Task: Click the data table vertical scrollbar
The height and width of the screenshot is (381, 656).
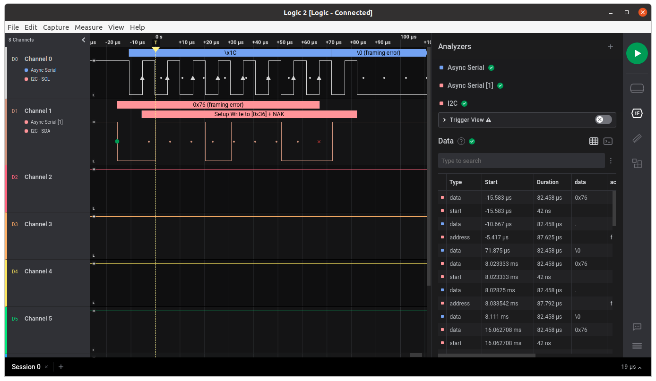Action: [x=614, y=208]
